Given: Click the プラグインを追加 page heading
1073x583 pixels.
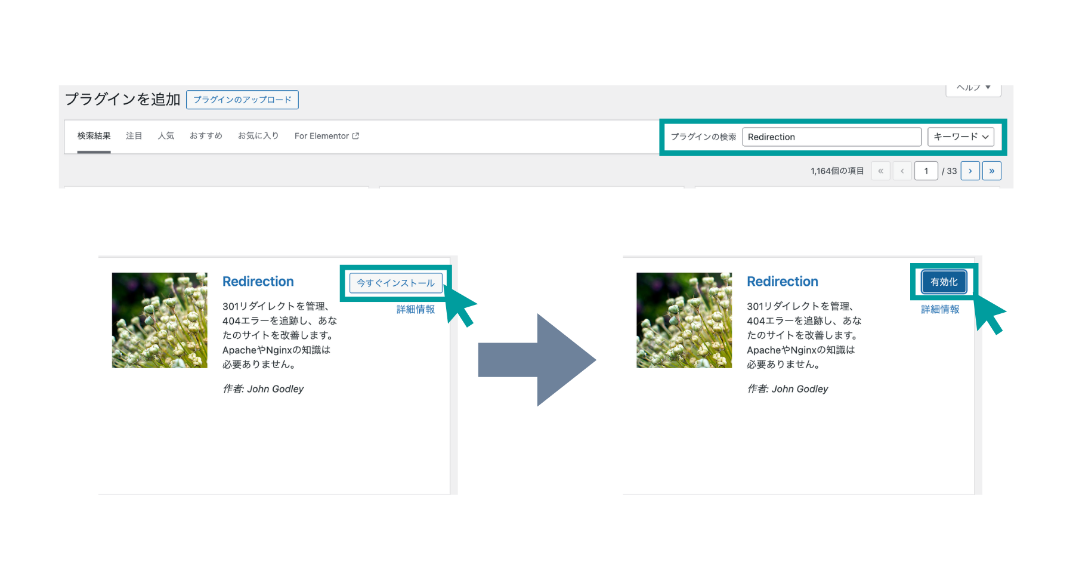Looking at the screenshot, I should point(122,99).
